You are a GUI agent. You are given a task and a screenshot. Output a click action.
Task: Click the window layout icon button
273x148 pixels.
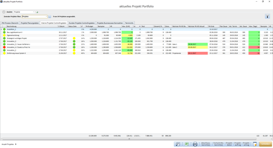click(x=178, y=144)
